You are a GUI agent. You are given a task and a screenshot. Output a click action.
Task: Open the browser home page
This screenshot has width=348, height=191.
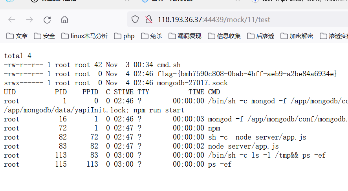tap(64, 20)
